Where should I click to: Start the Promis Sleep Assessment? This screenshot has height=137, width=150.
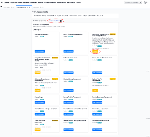coord(97,114)
